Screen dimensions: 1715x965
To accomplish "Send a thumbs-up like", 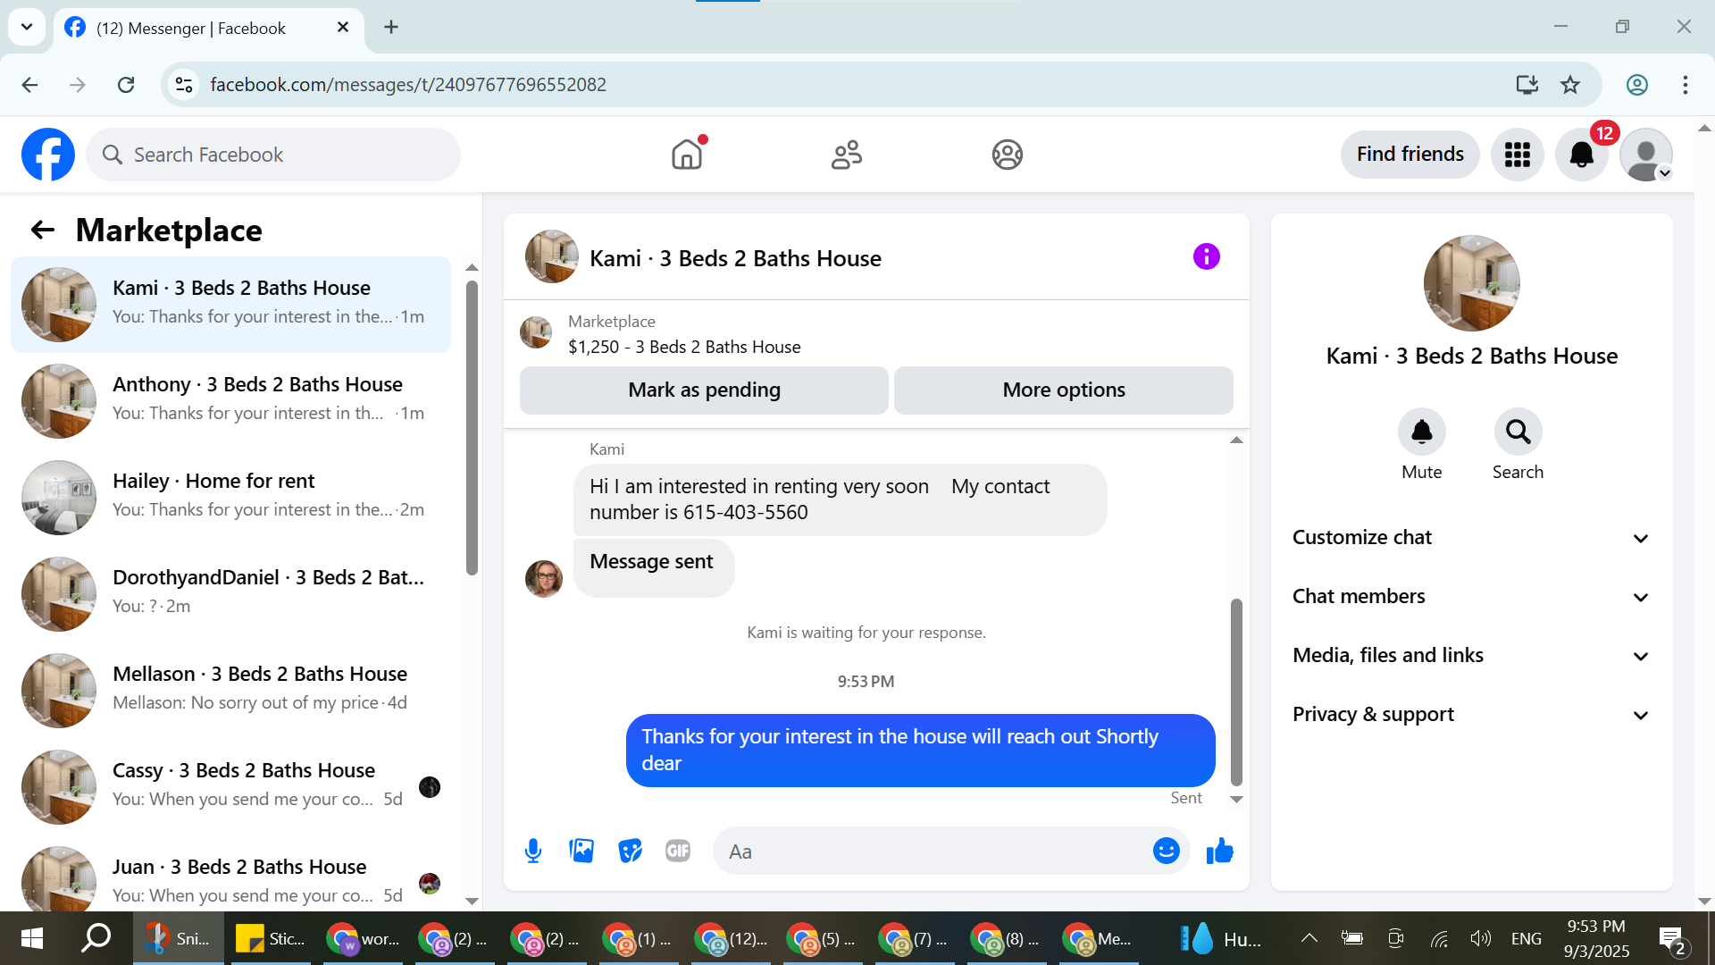I will 1219,851.
